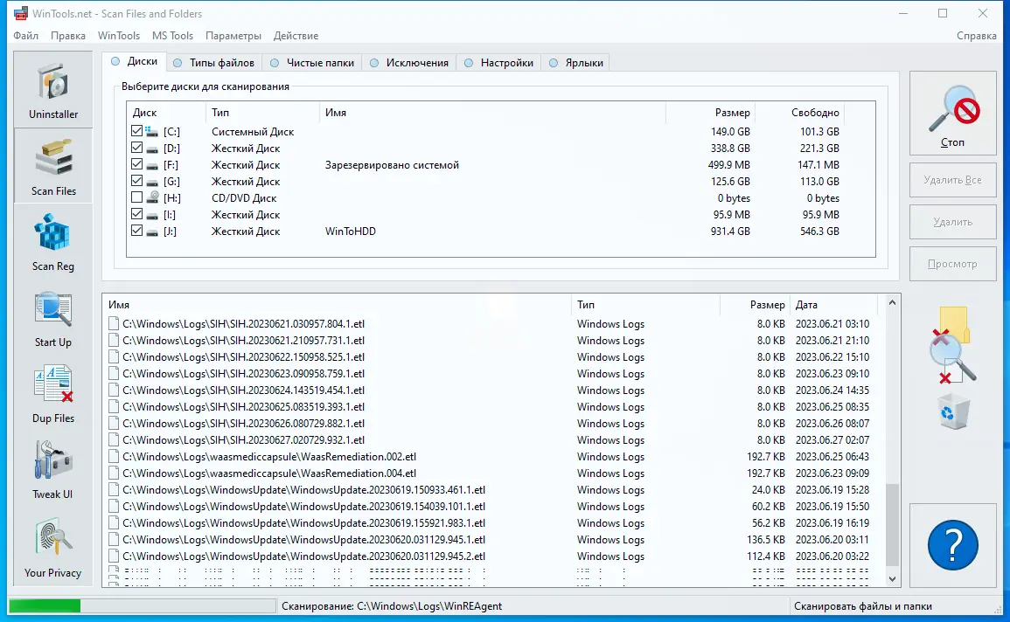
Task: Open the Параметры menu
Action: pyautogui.click(x=233, y=35)
